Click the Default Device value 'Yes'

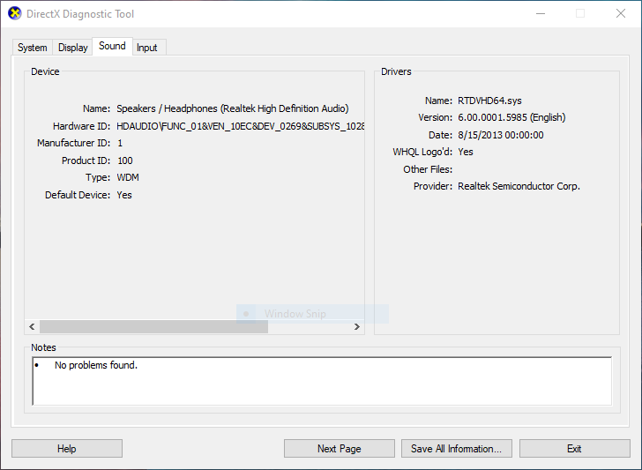click(x=124, y=195)
